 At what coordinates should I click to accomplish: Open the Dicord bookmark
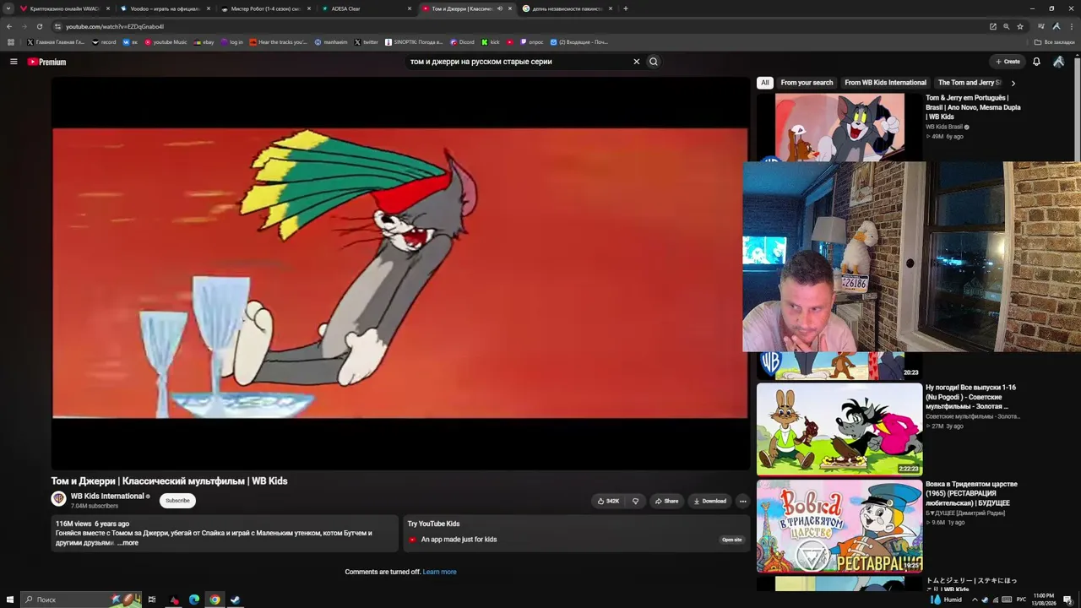pyautogui.click(x=462, y=42)
